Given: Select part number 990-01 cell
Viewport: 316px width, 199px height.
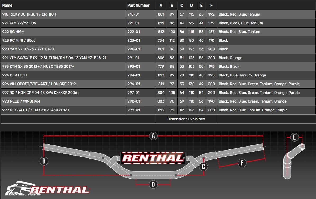Looking at the screenshot, I should click(x=134, y=49).
